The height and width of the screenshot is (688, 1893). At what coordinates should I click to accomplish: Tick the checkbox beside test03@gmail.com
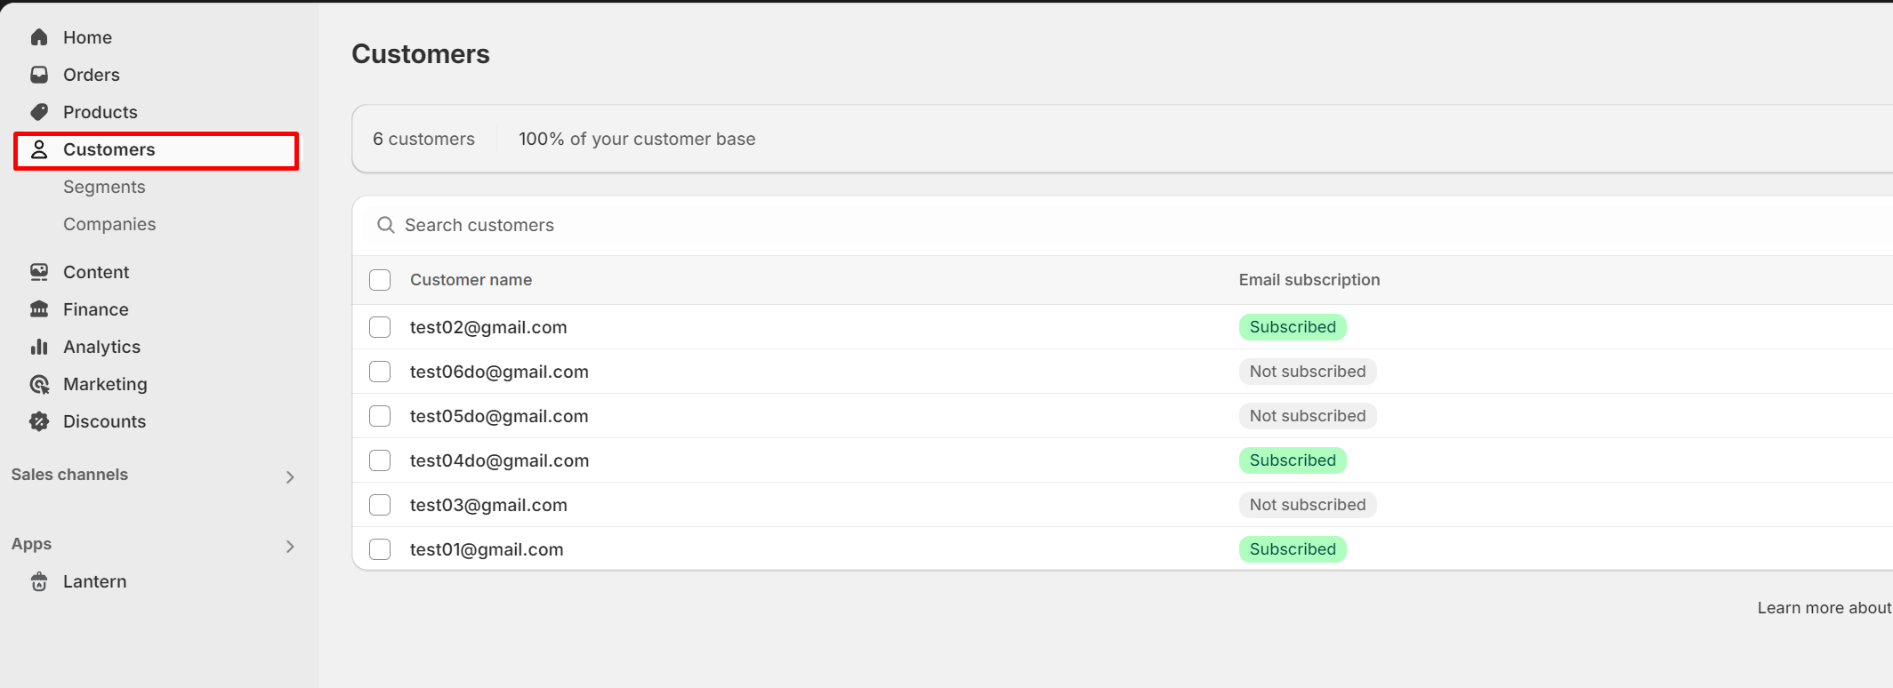[380, 505]
